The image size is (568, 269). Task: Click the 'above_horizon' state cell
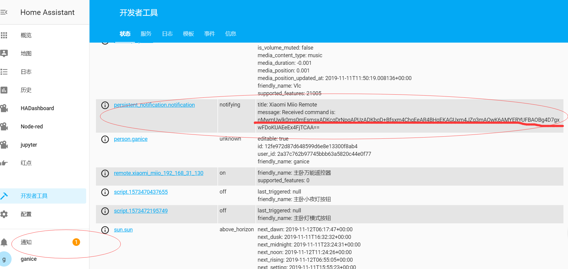coord(237,229)
